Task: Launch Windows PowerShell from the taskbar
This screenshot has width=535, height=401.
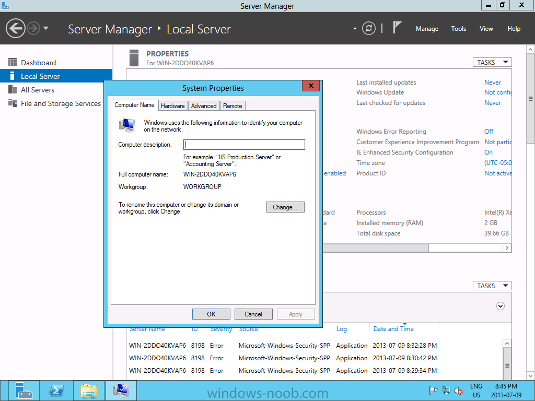Action: tap(56, 391)
